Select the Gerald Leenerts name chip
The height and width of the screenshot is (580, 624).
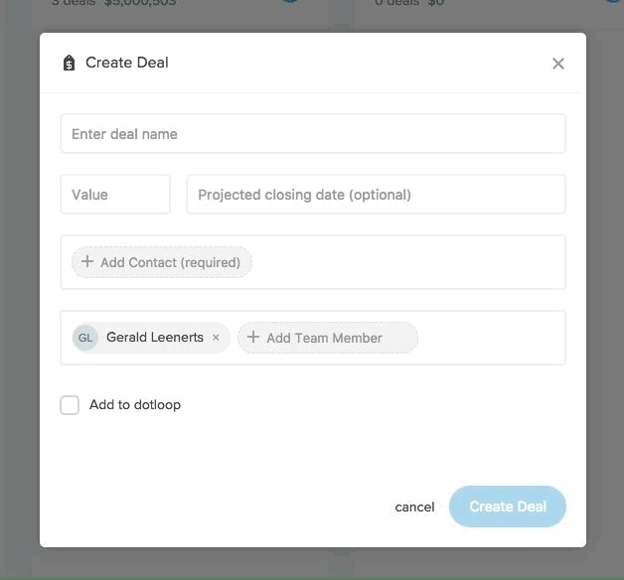154,338
